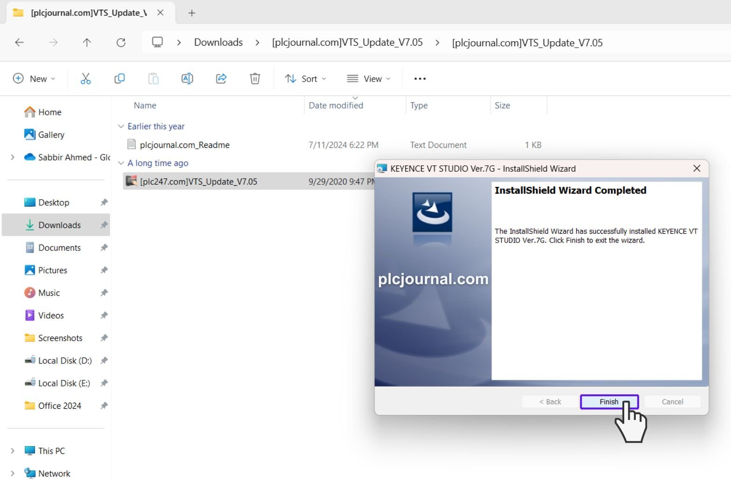Click the Delete trash icon
731x482 pixels.
(x=255, y=79)
